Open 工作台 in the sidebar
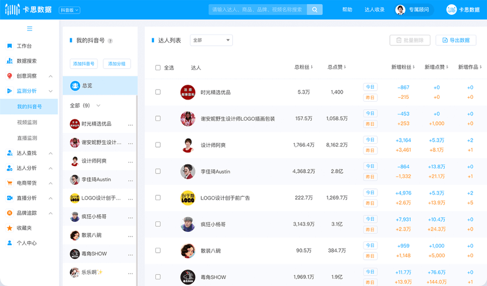487x286 pixels. pyautogui.click(x=24, y=46)
